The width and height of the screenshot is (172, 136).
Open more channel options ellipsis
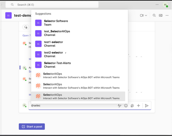pyautogui.click(x=167, y=15)
